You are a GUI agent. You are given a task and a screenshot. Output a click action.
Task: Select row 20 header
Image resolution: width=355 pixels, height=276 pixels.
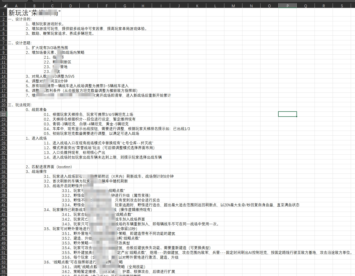tap(4, 105)
